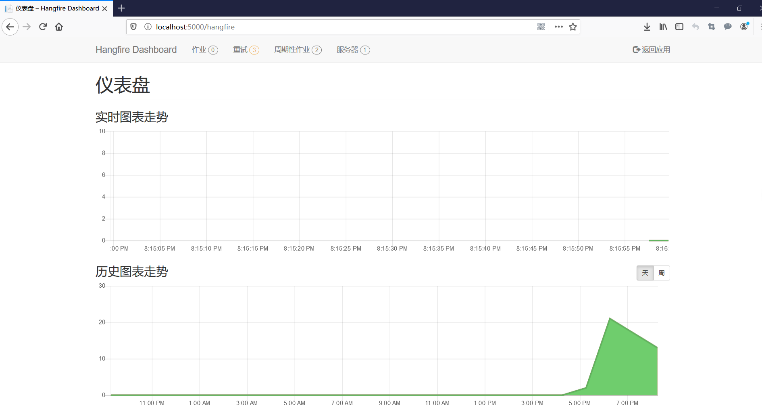This screenshot has width=762, height=412.
Task: Click the 仪表盘 page heading
Action: pos(123,85)
